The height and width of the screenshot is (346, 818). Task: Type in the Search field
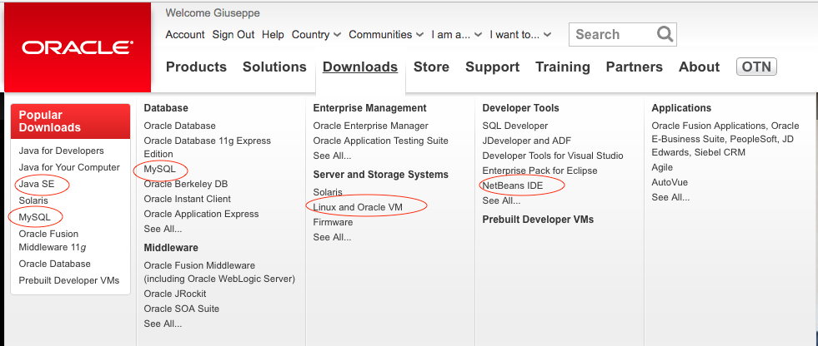[611, 34]
